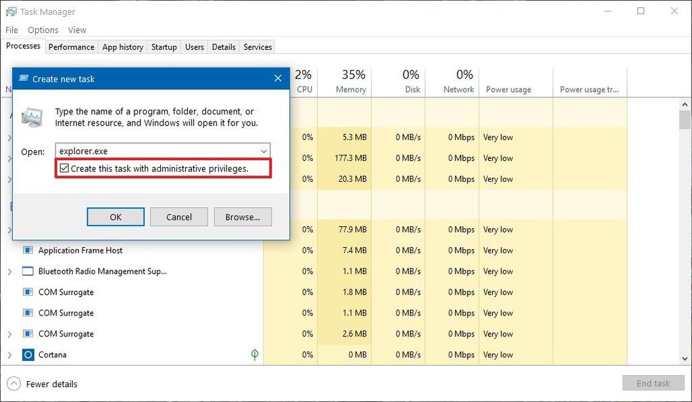Click the Browse button
Screen dimensions: 692x402
tap(243, 217)
